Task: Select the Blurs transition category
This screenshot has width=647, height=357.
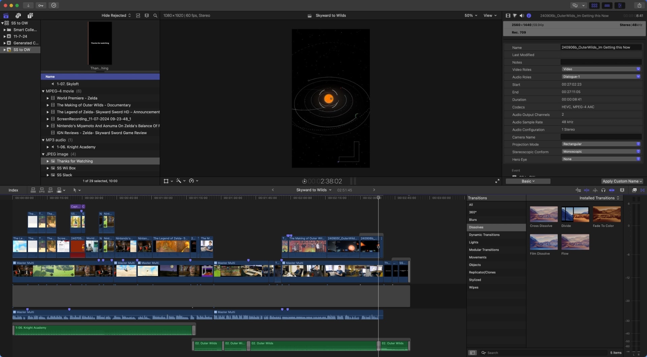Action: click(473, 219)
